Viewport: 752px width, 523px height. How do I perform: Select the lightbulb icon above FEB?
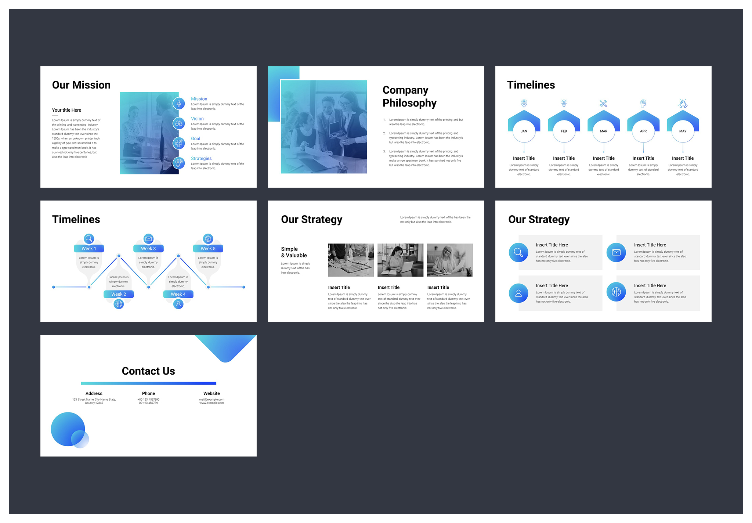point(564,103)
